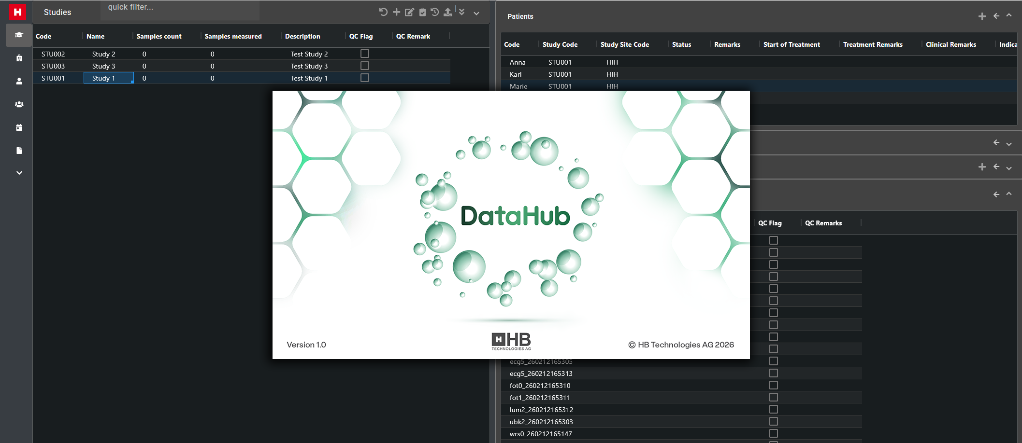Viewport: 1022px width, 443px height.
Task: Expand the sidebar with bottom chevron
Action: pyautogui.click(x=19, y=173)
